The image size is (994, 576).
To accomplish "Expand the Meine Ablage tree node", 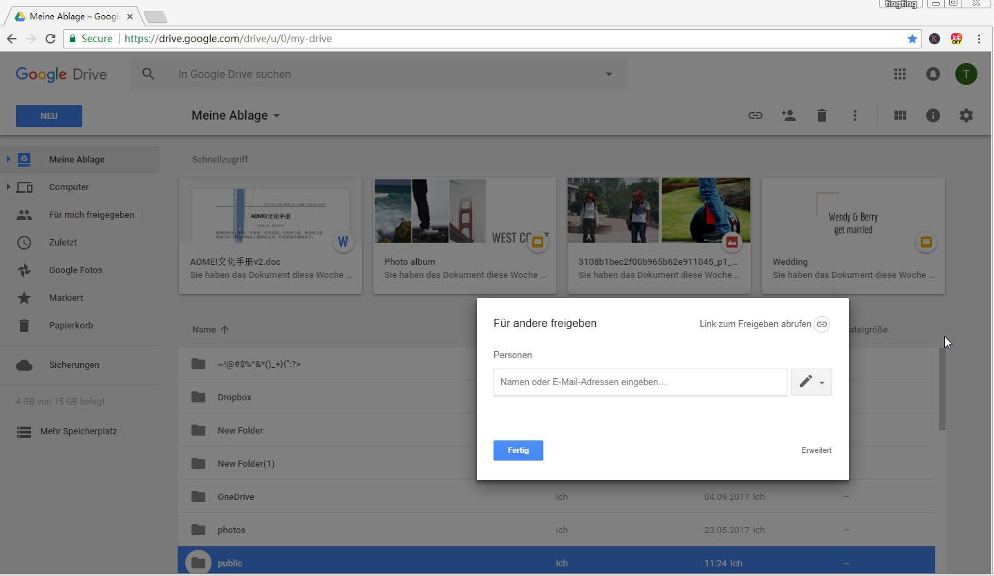I will (8, 159).
